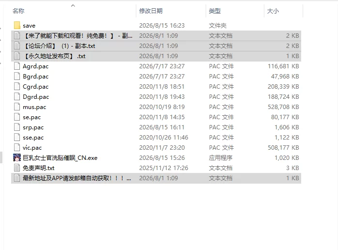This screenshot has height=250, width=338.
Task: Select file name Cgrd.pac
Action: (35, 87)
